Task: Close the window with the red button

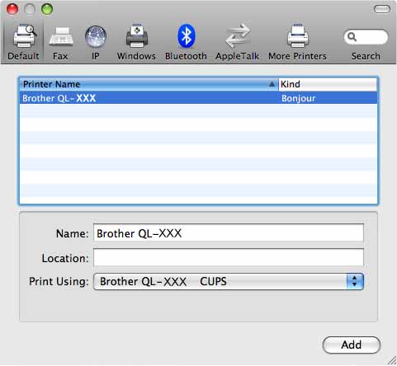Action: click(x=12, y=9)
